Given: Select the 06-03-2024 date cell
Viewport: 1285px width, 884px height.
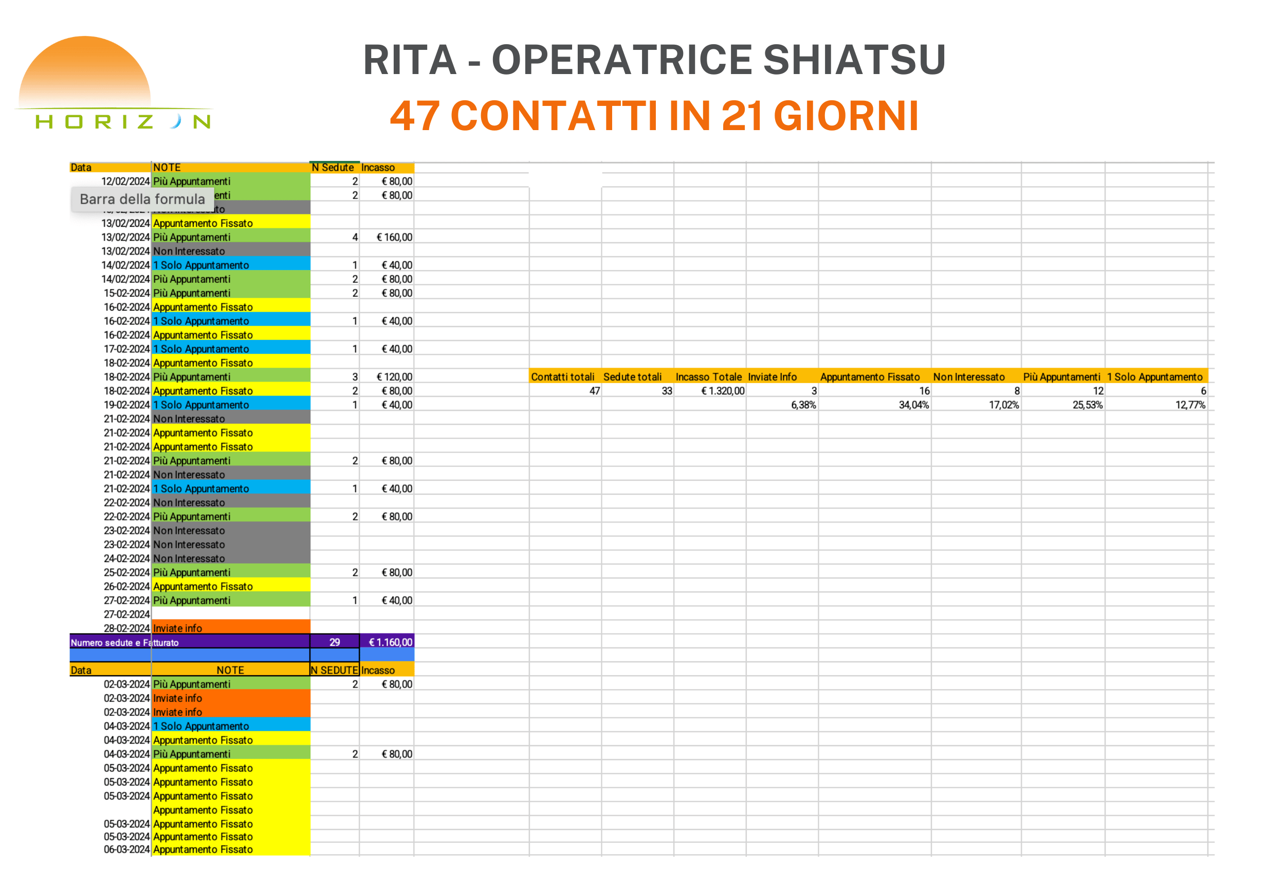Looking at the screenshot, I should [126, 850].
